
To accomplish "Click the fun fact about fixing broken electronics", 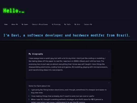I will coord(69,91).
